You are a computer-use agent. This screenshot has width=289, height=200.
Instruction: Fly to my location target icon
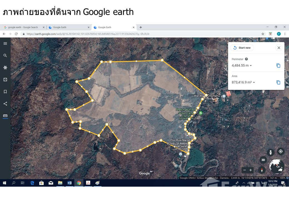point(281,151)
